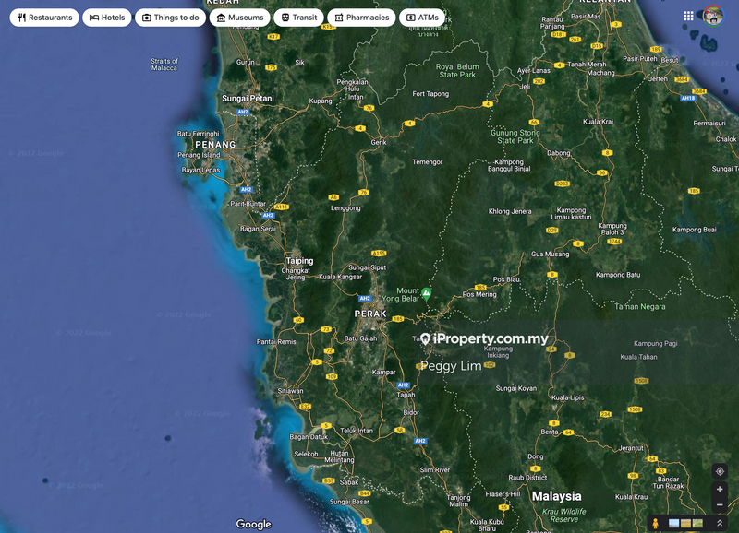This screenshot has height=533, width=739.
Task: Zoom out with the minus button
Action: coord(720,505)
